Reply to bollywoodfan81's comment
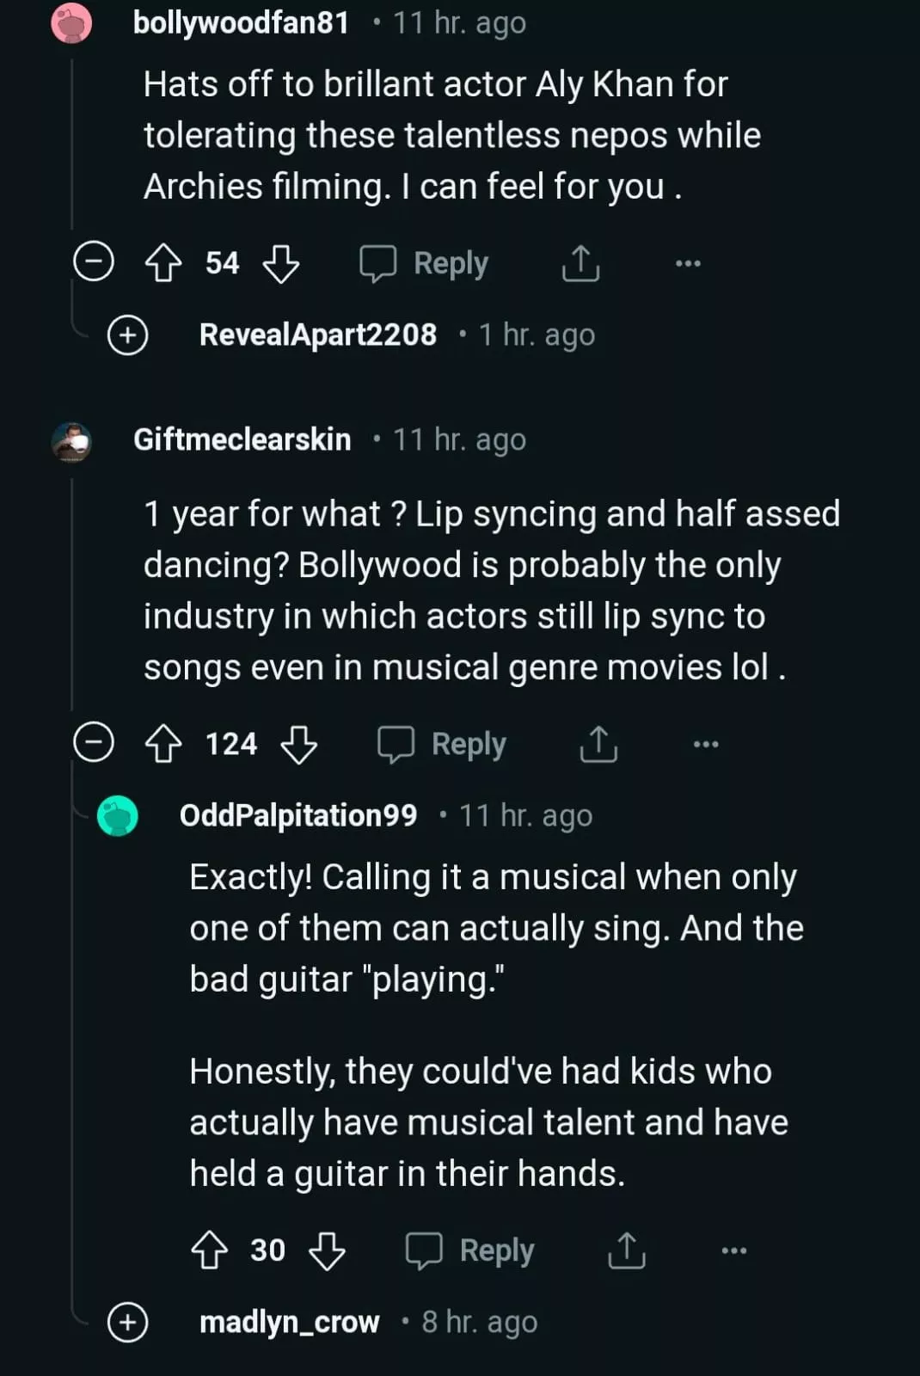 click(x=425, y=263)
